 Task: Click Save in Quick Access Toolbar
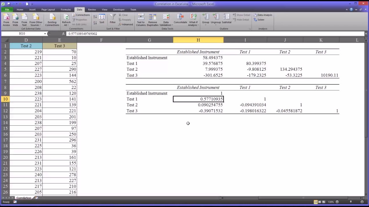[9, 4]
